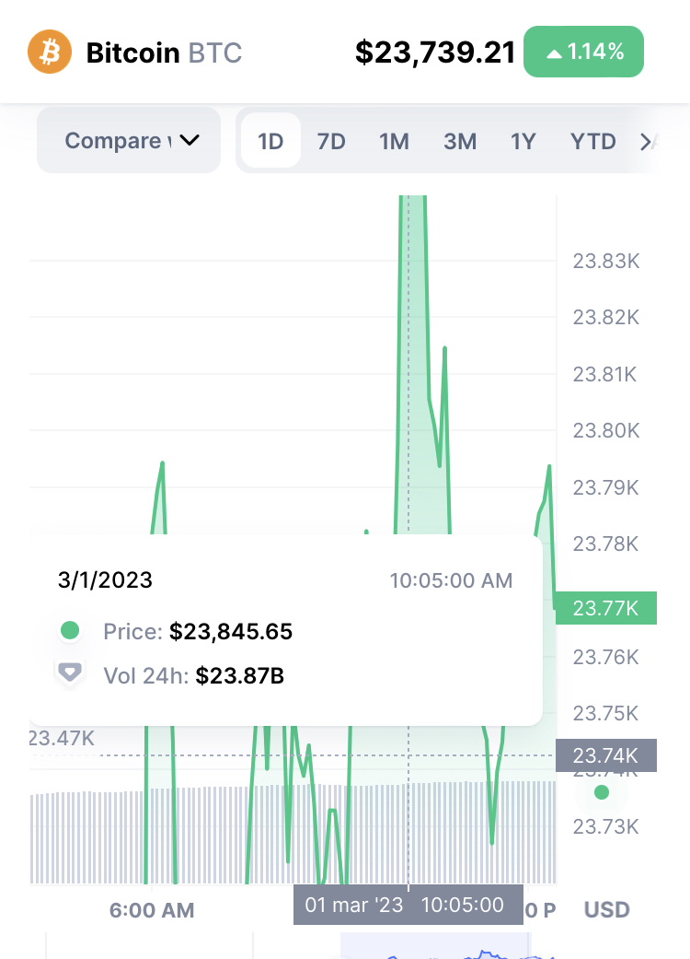Select the 1D time range tab

click(270, 141)
